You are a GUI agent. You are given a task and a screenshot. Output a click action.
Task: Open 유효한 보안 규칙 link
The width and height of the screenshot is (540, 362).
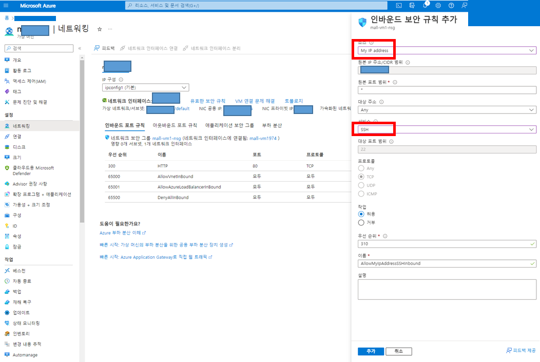pyautogui.click(x=208, y=101)
